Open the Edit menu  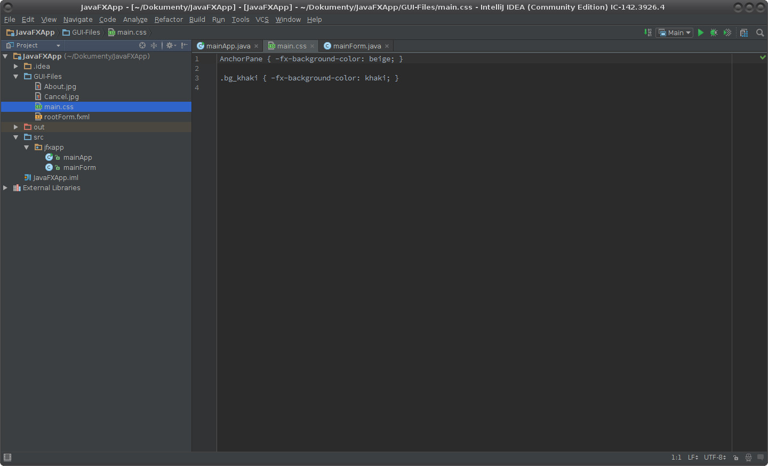tap(28, 20)
